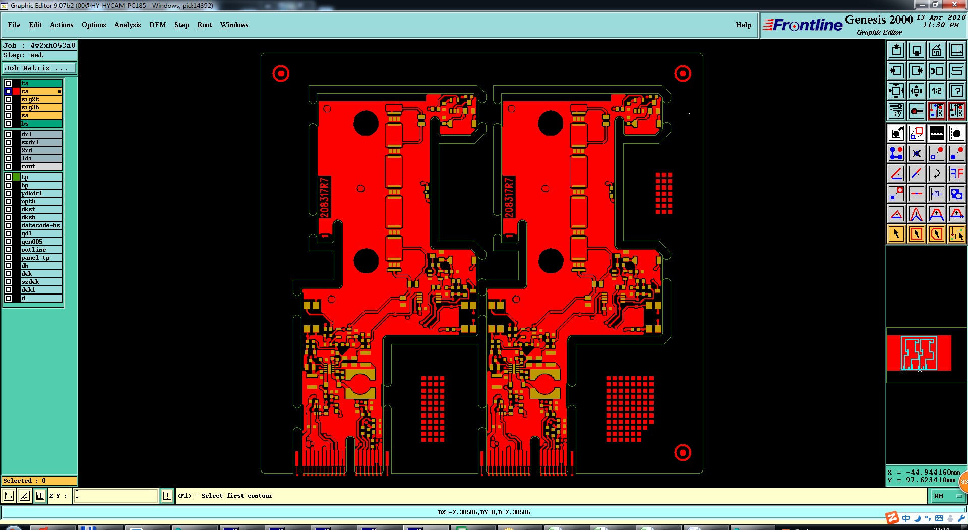
Task: Toggle the ts layer checkbox
Action: coord(8,83)
